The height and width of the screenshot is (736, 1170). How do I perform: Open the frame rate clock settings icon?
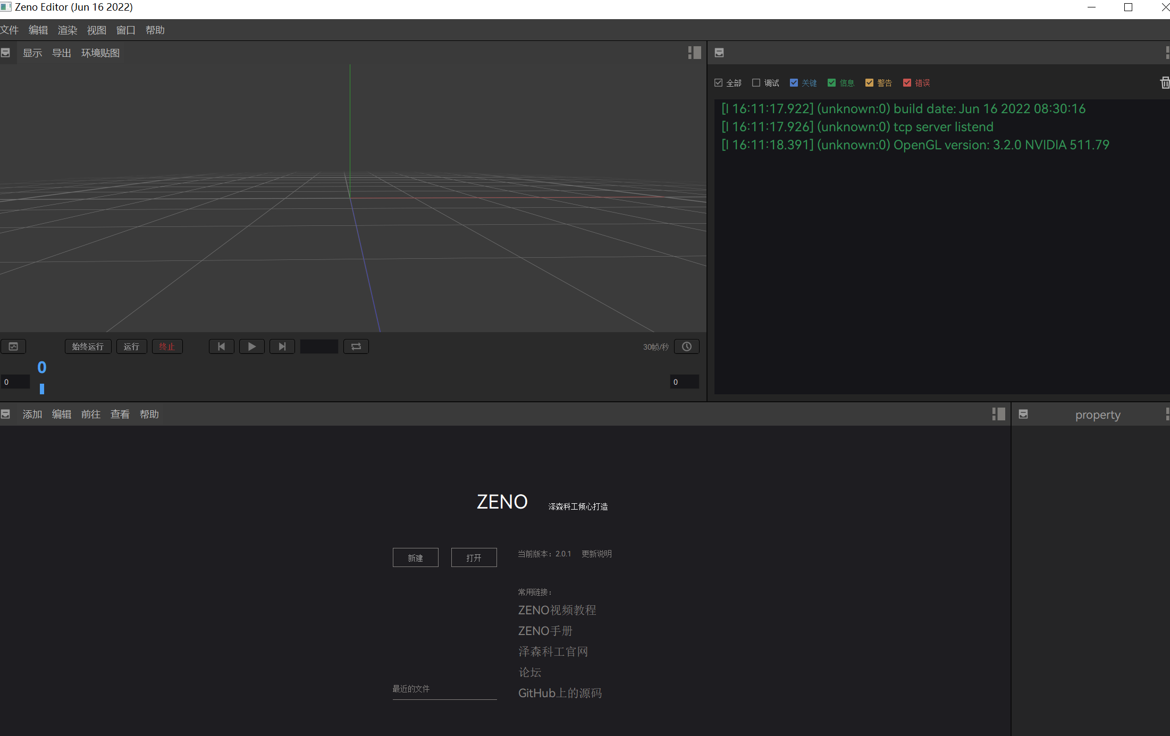[x=687, y=346]
